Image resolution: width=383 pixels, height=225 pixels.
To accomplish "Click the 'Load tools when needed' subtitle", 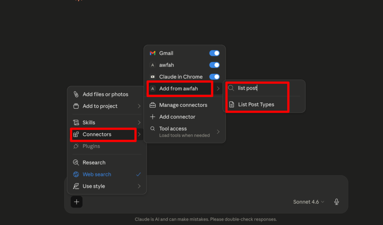I will coord(184,135).
